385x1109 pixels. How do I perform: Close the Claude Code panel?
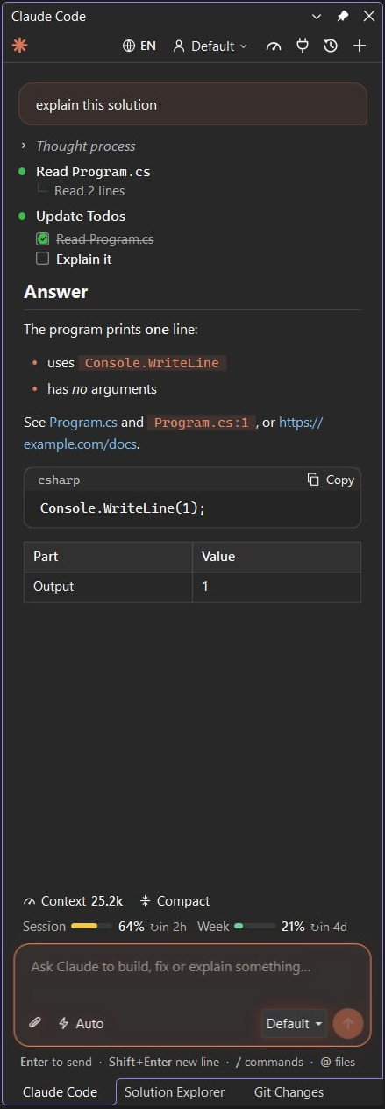coord(368,16)
